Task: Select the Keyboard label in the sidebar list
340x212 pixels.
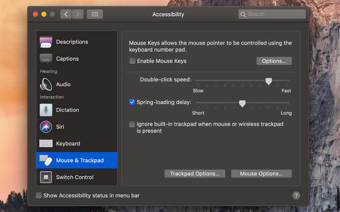Action: pyautogui.click(x=68, y=143)
